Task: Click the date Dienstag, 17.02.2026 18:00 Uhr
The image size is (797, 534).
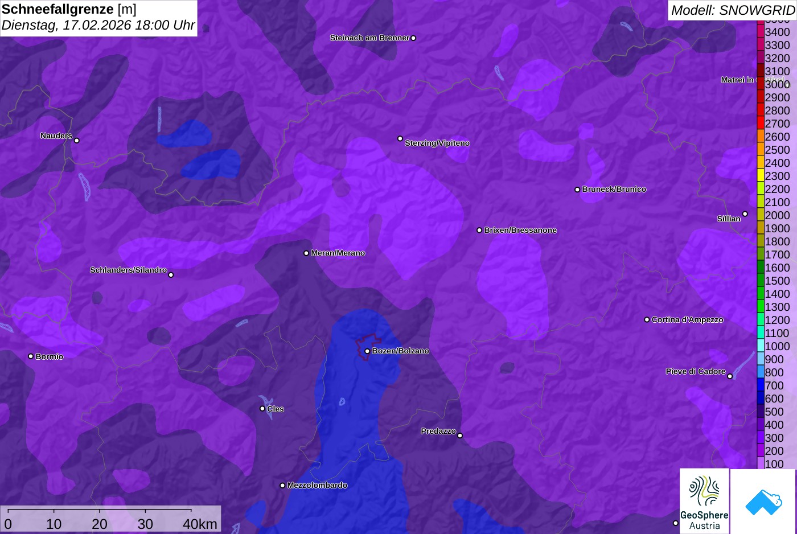Action: pos(98,26)
